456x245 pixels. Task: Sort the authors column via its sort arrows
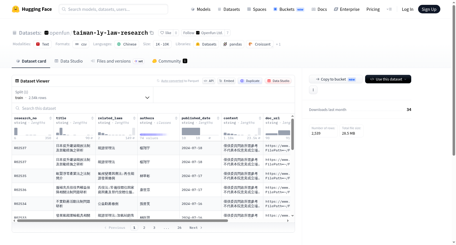click(x=176, y=118)
